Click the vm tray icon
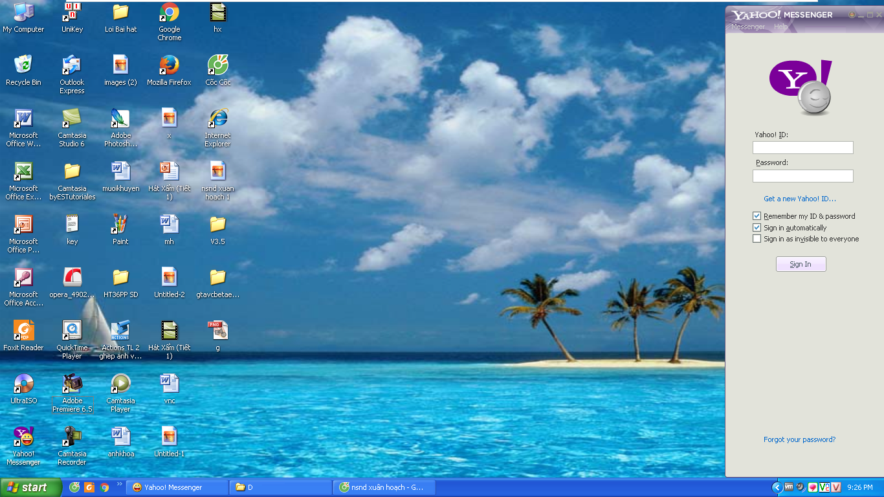884x497 pixels. coord(789,487)
